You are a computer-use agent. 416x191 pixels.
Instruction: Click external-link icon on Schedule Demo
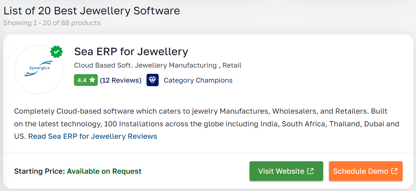pyautogui.click(x=394, y=171)
